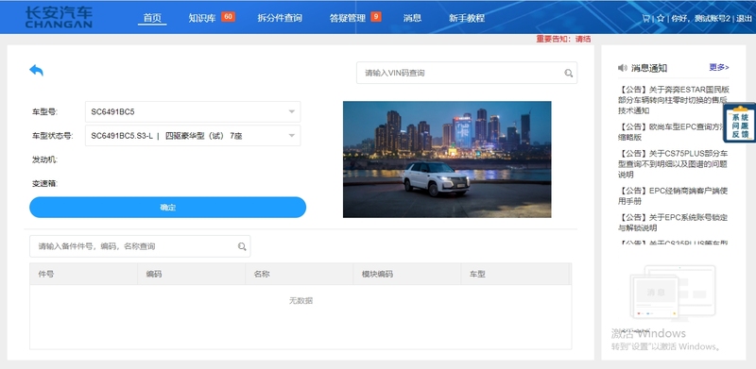Open 新手教程 menu item
The height and width of the screenshot is (369, 756).
pyautogui.click(x=467, y=18)
